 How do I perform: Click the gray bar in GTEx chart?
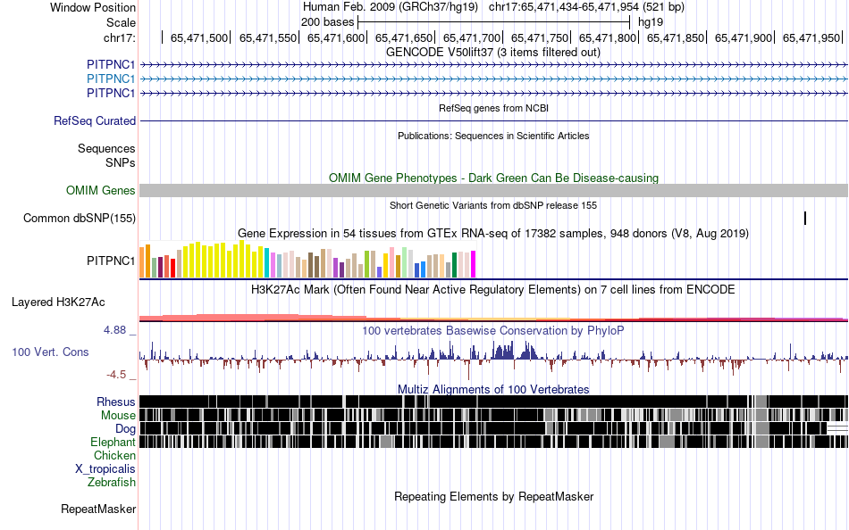point(448,269)
